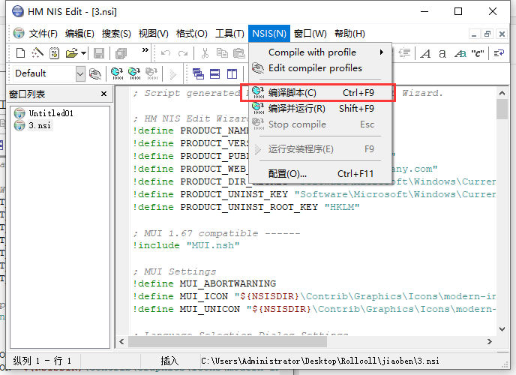The image size is (516, 375).
Task: Toggle word wrap toolbar icon
Action: coord(499,53)
